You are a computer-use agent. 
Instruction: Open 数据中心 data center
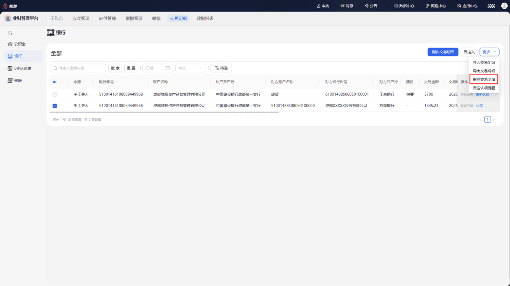coord(404,6)
